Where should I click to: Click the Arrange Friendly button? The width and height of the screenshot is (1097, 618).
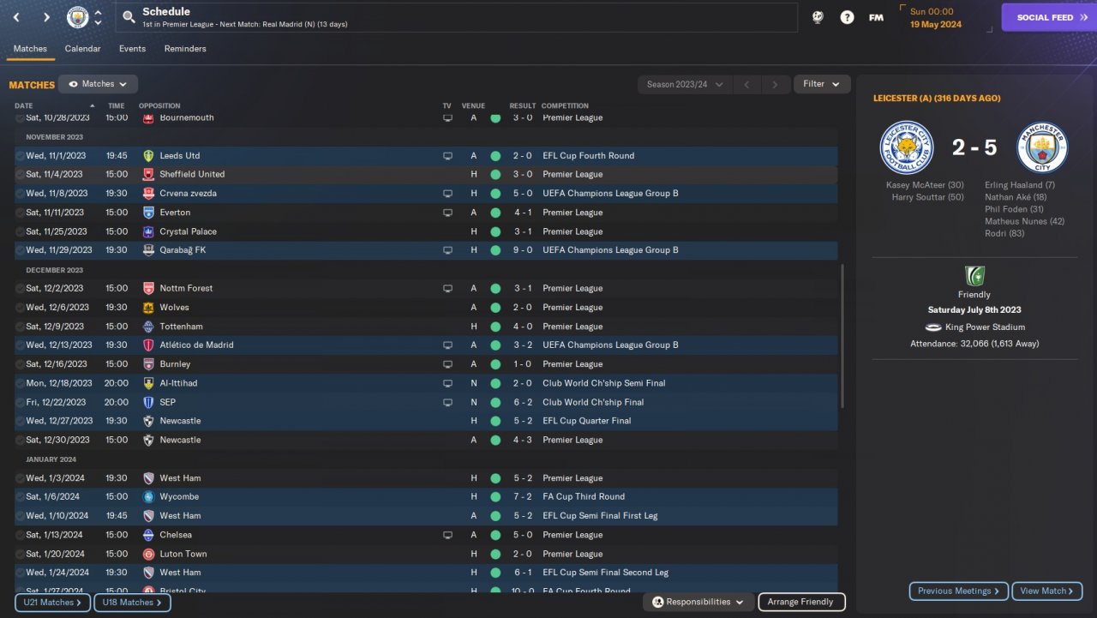tap(801, 602)
